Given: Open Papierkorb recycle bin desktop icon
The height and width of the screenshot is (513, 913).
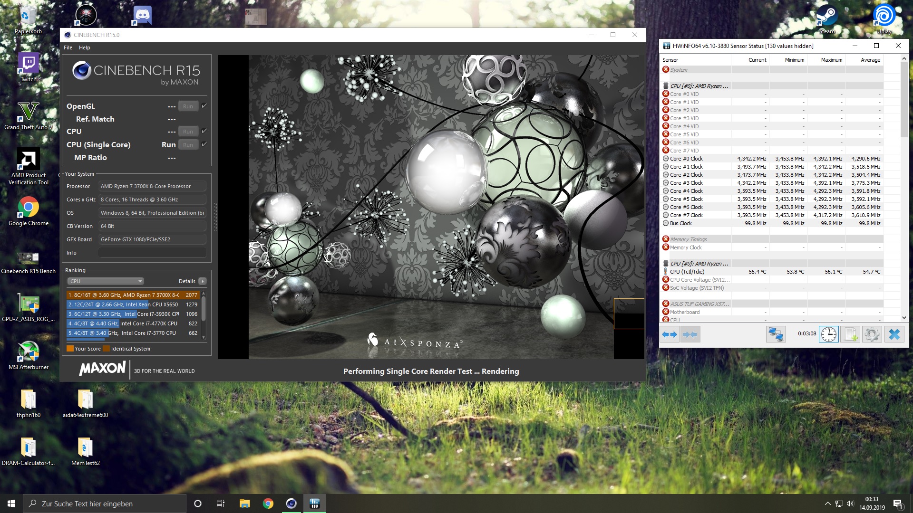Looking at the screenshot, I should click(28, 20).
